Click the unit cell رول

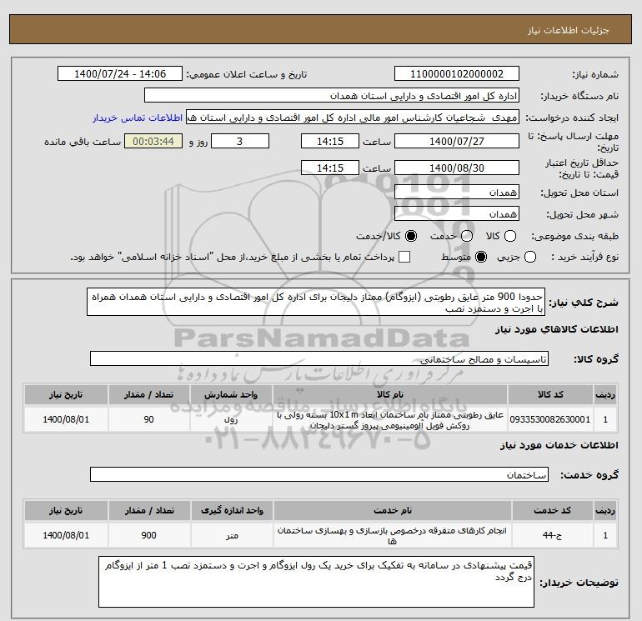click(x=231, y=419)
